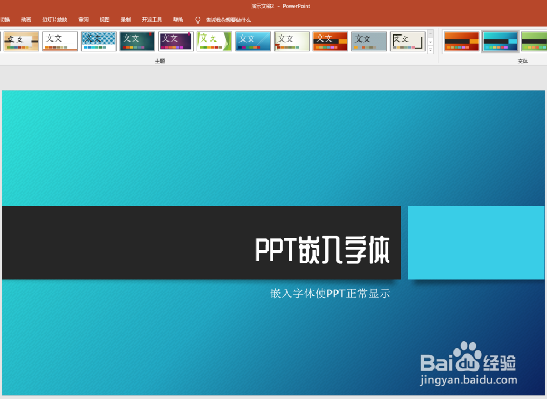Apply the red and orange striped theme

tap(330, 41)
